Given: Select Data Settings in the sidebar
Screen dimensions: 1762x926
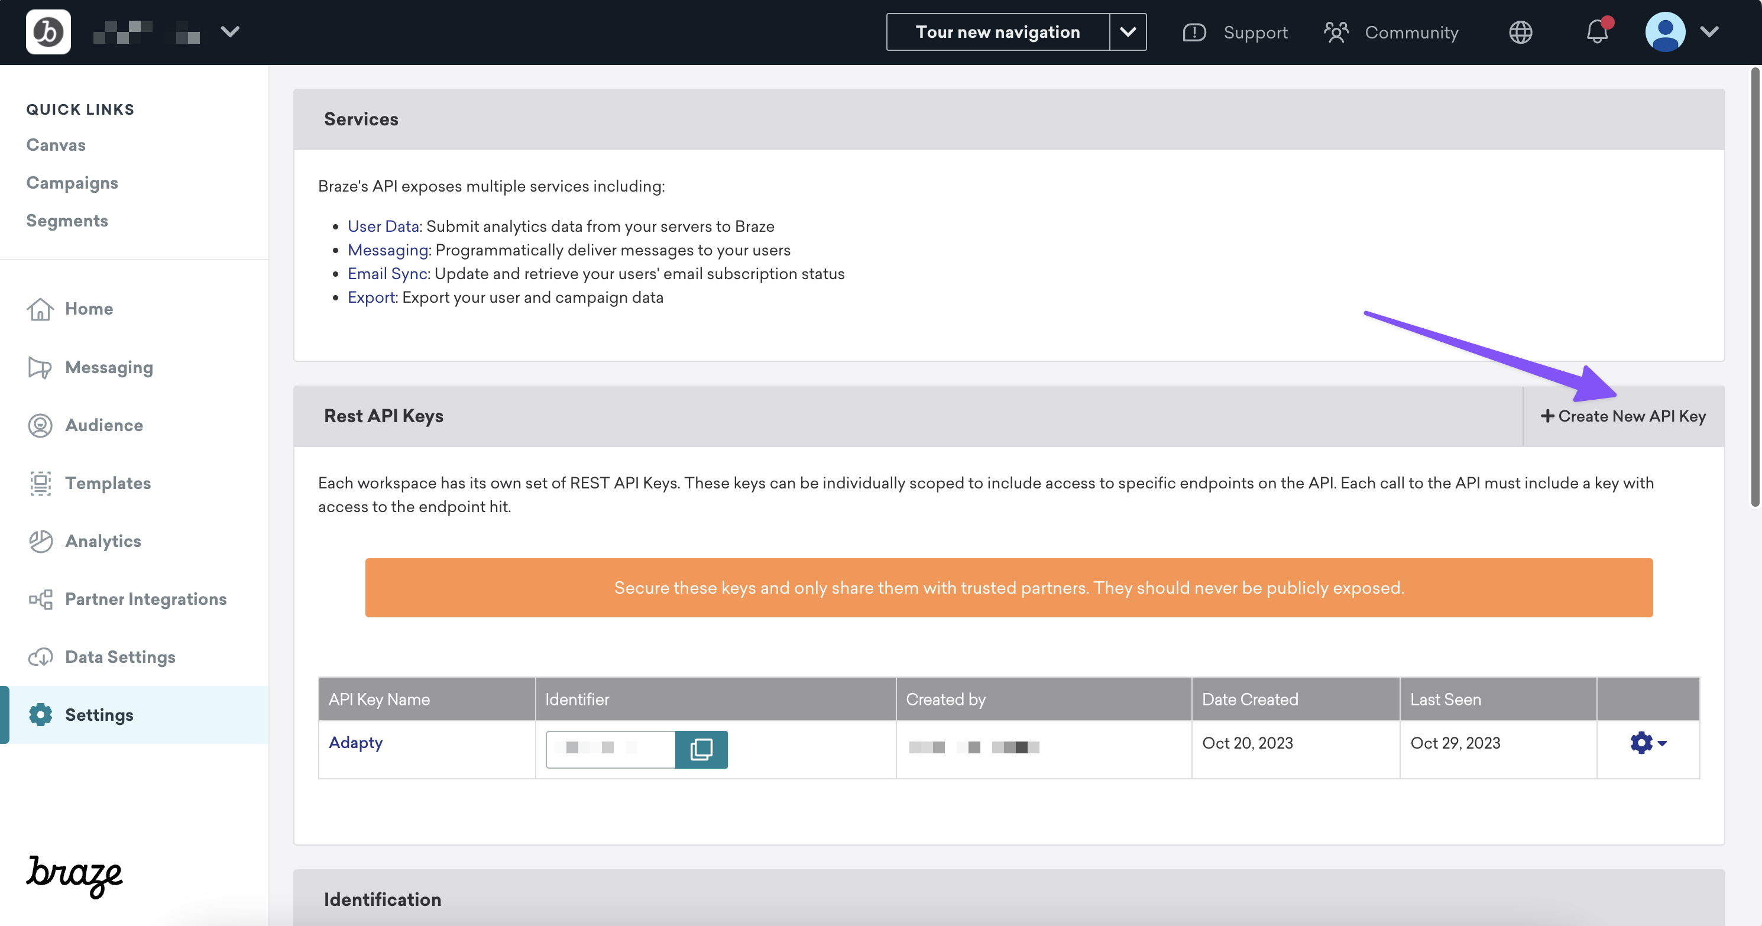Looking at the screenshot, I should tap(119, 657).
